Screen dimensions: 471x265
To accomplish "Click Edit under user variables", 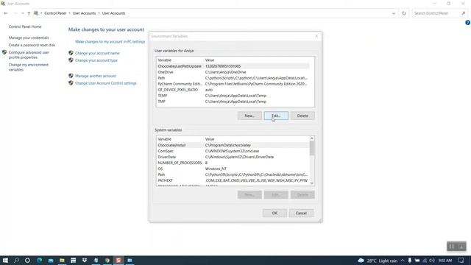I will pyautogui.click(x=276, y=116).
